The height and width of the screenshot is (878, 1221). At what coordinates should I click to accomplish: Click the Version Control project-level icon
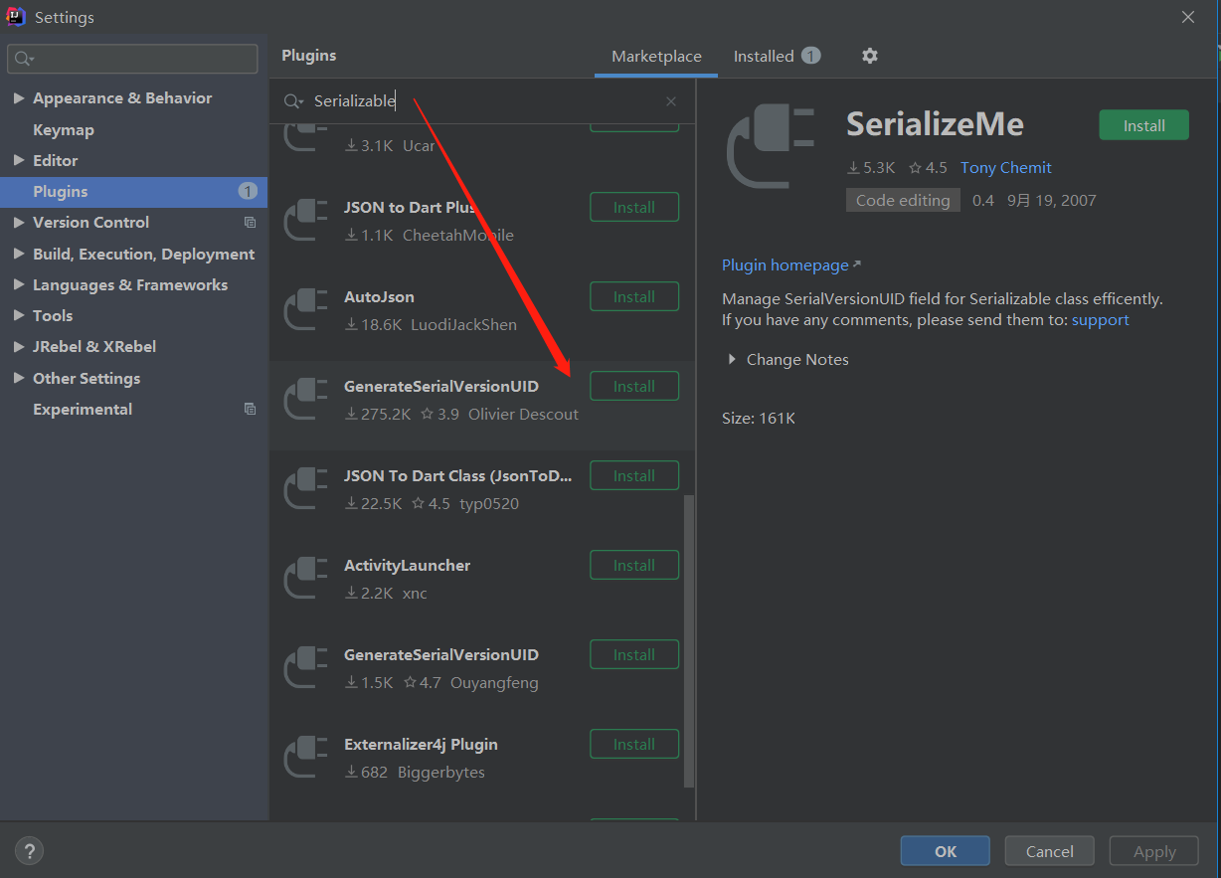pos(250,223)
